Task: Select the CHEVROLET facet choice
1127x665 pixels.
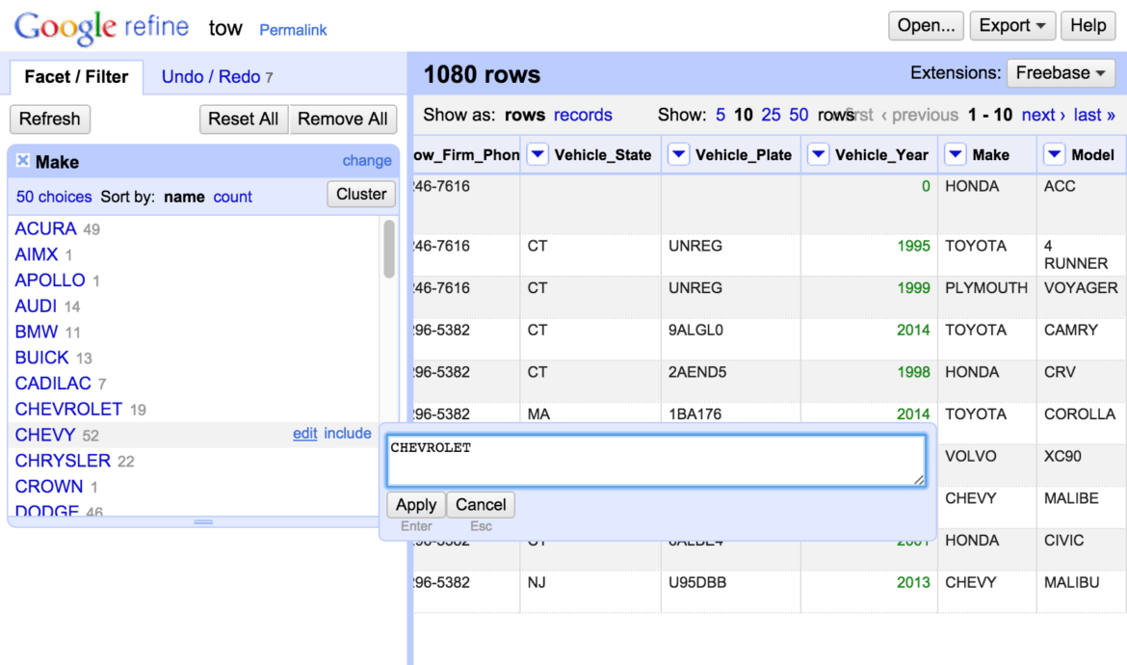Action: [x=69, y=409]
